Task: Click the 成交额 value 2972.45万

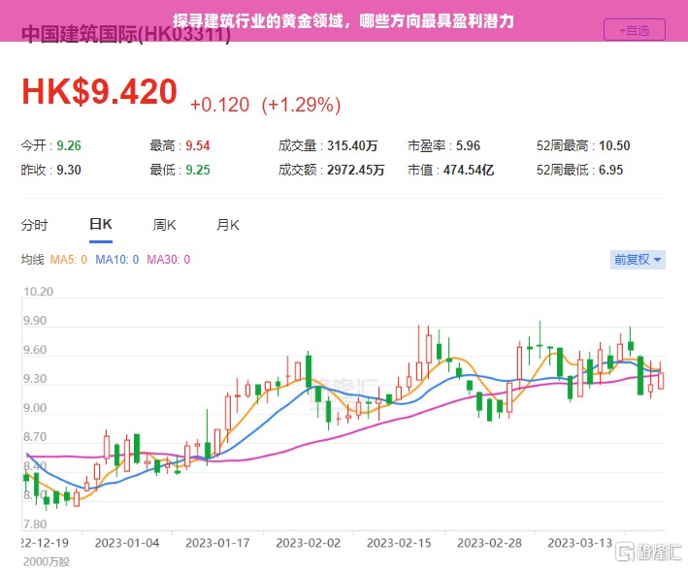Action: pos(356,170)
